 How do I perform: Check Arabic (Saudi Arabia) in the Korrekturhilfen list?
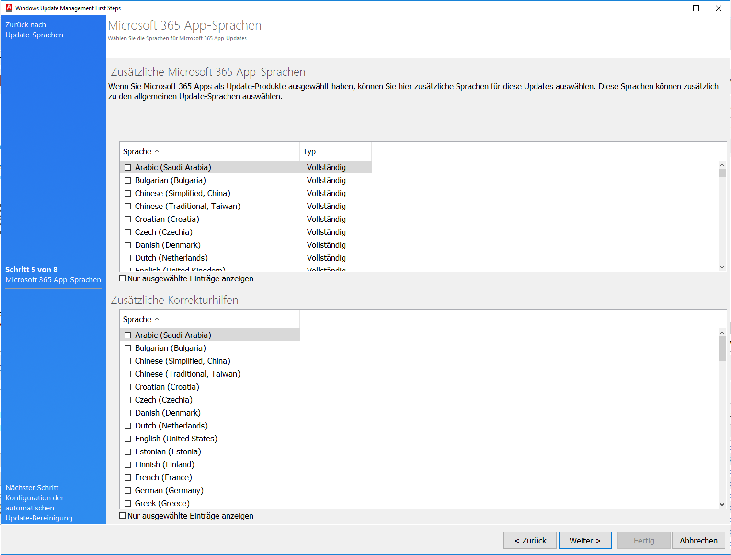pyautogui.click(x=127, y=335)
